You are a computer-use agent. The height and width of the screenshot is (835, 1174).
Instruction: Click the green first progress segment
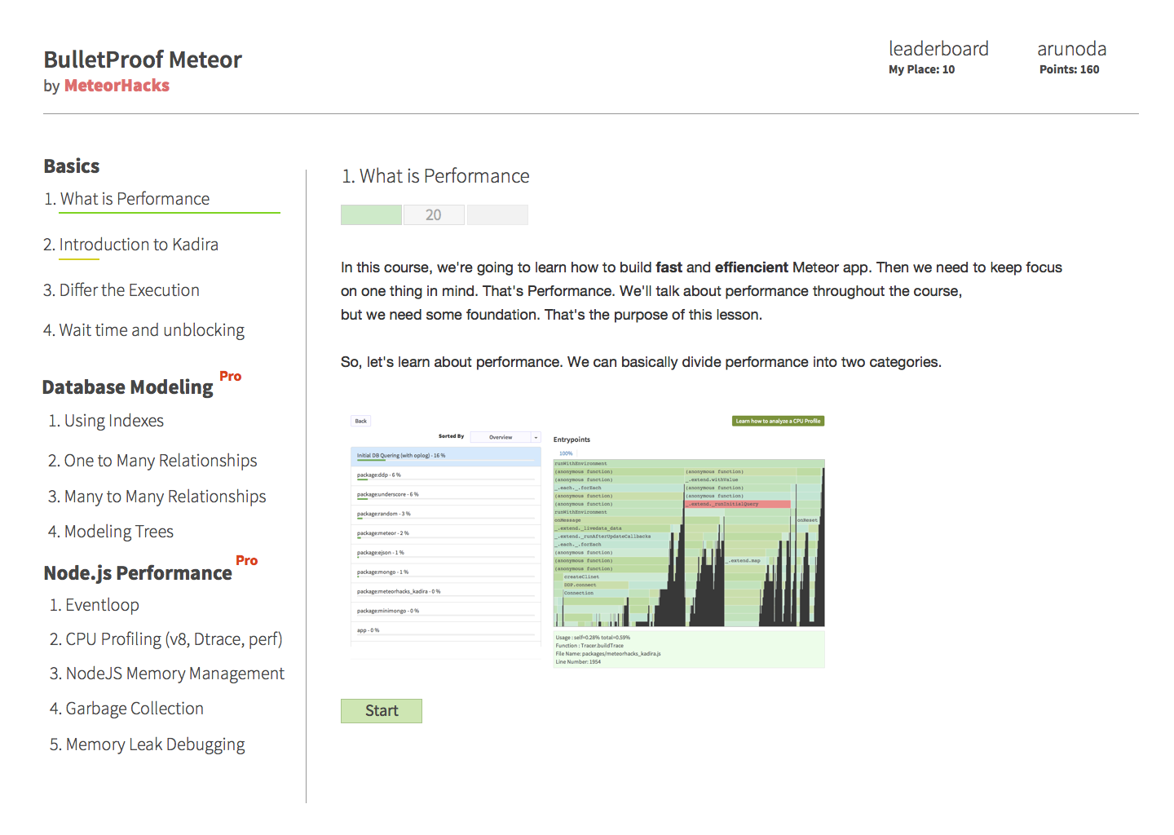371,214
